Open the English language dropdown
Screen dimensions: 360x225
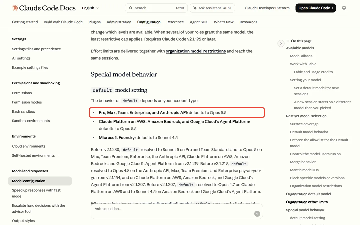90,8
